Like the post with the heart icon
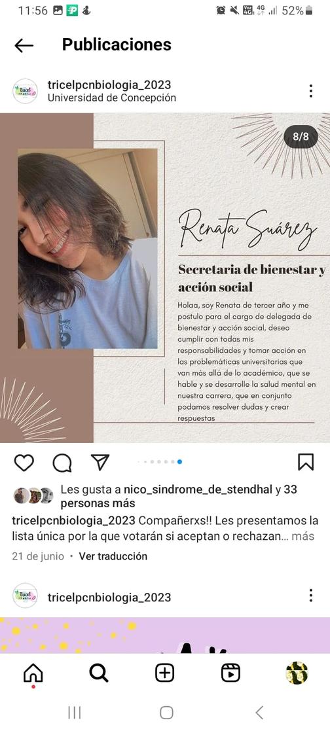This screenshot has height=733, width=330. point(24,462)
